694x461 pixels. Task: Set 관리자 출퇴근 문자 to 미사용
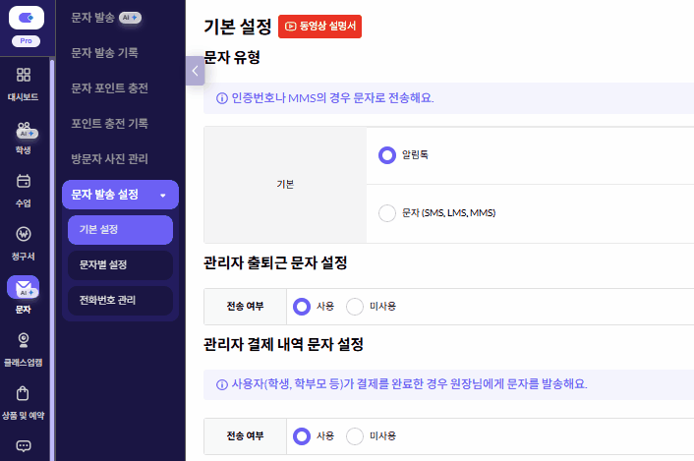[x=355, y=306]
